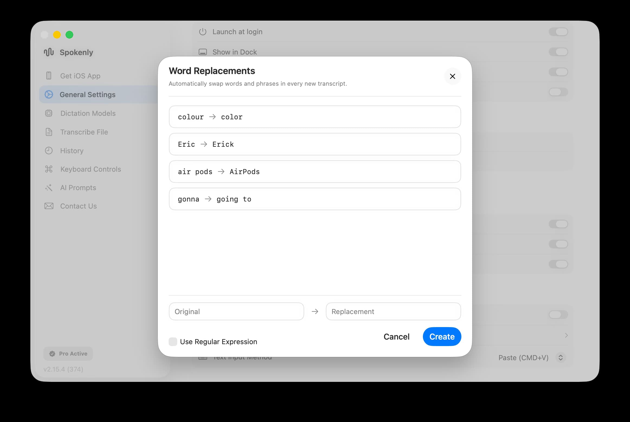The image size is (630, 422).
Task: Click the Original text field
Action: coord(236,311)
